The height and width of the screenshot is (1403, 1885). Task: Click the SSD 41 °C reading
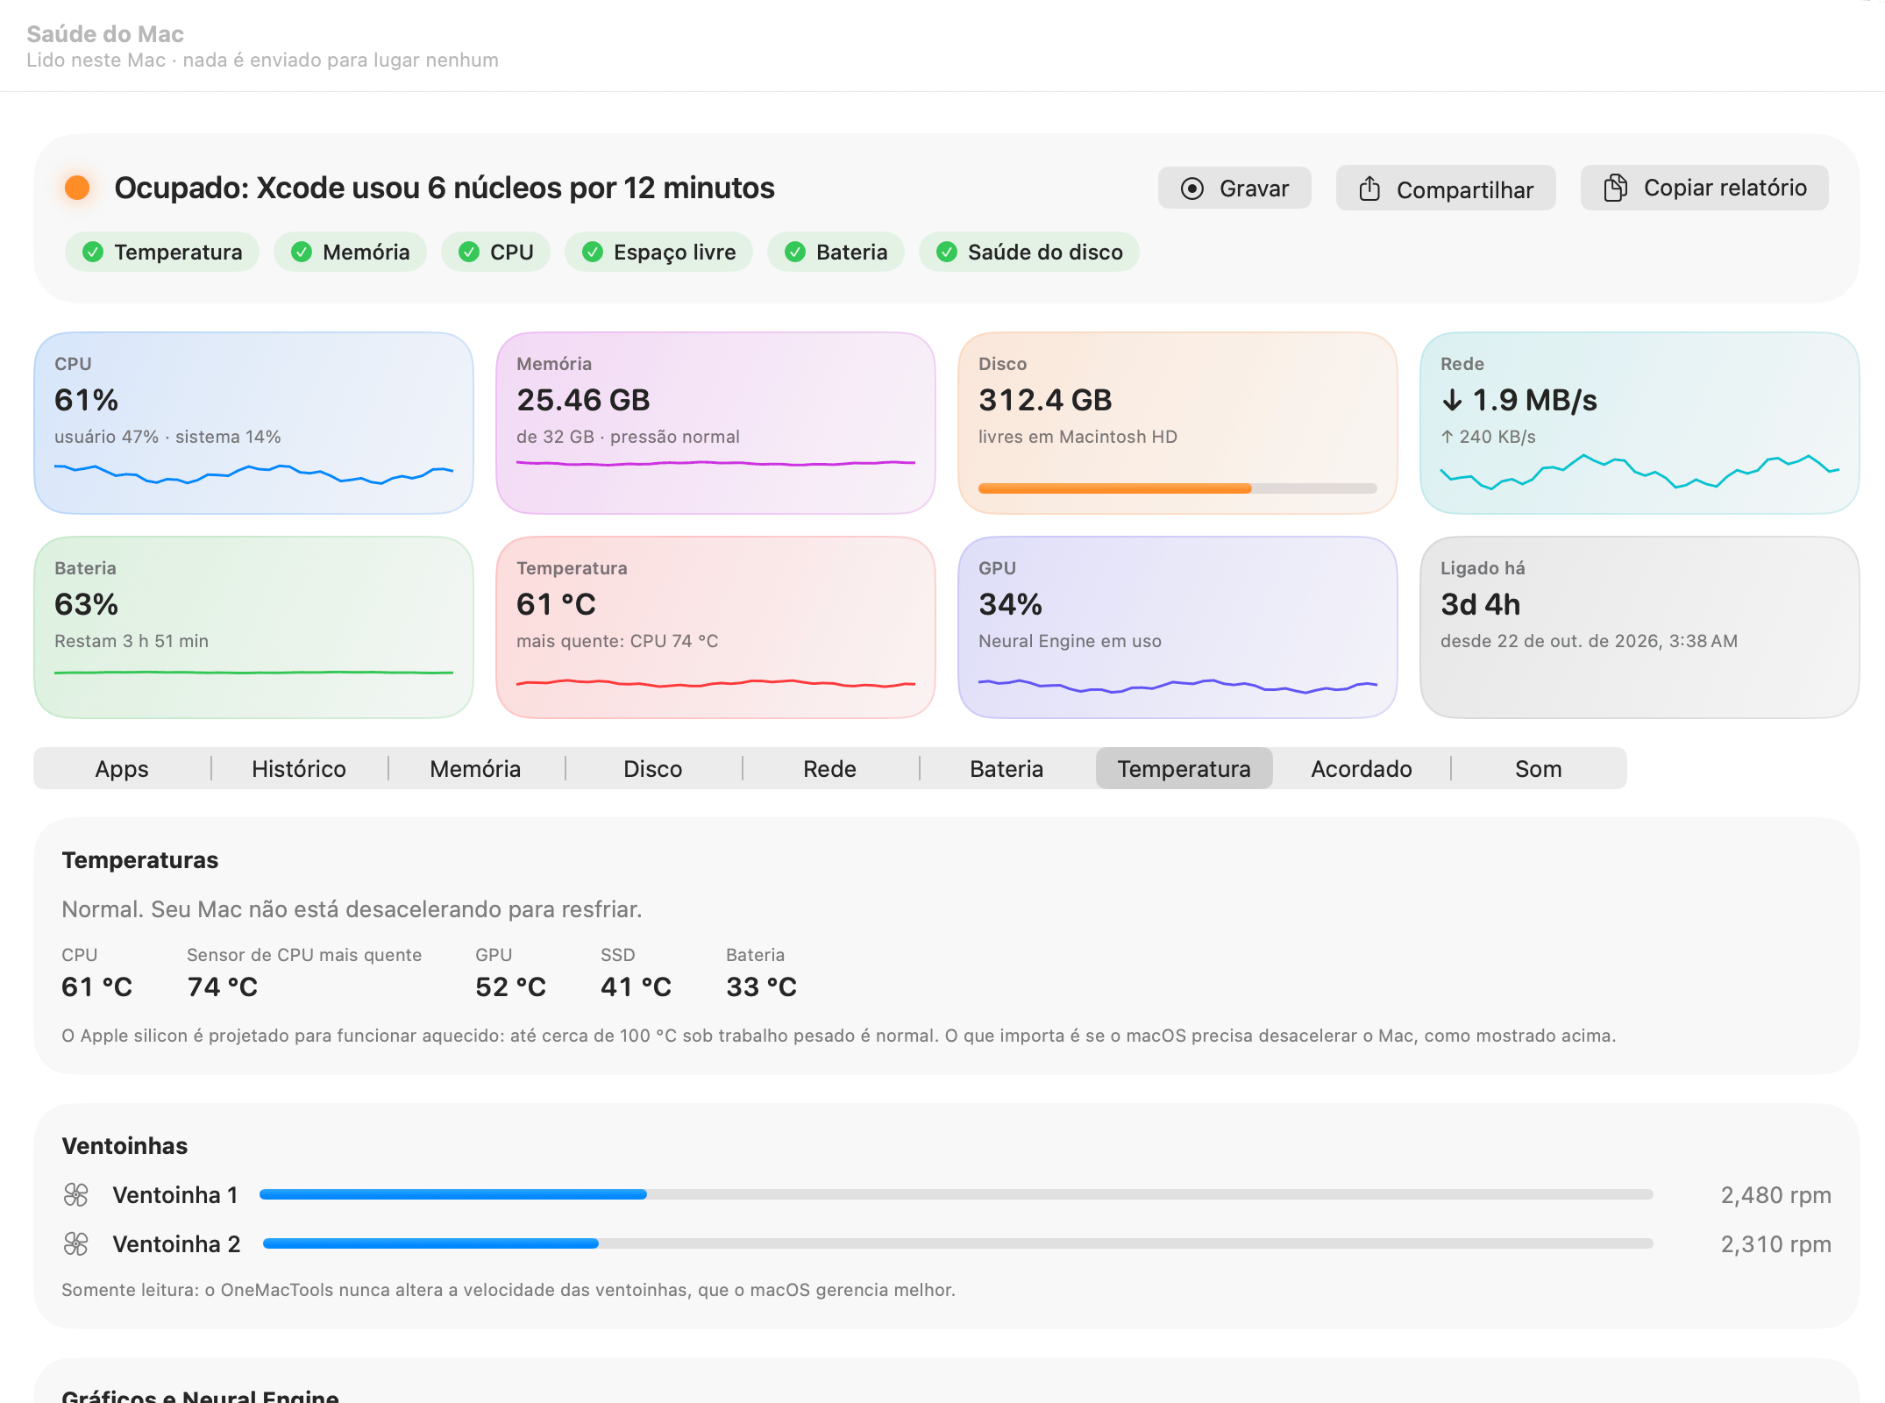tap(636, 987)
